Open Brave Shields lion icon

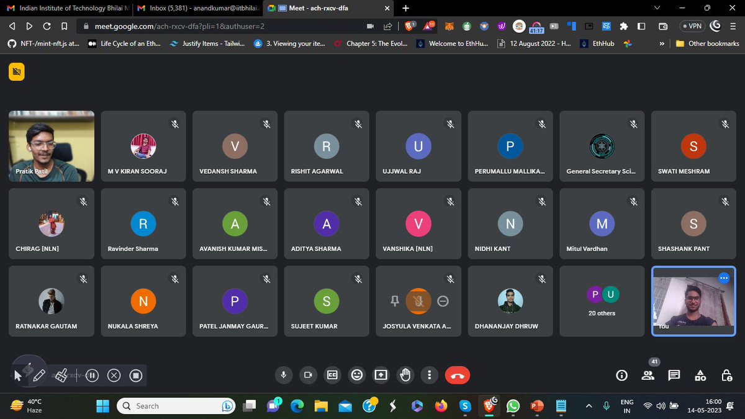[410, 26]
